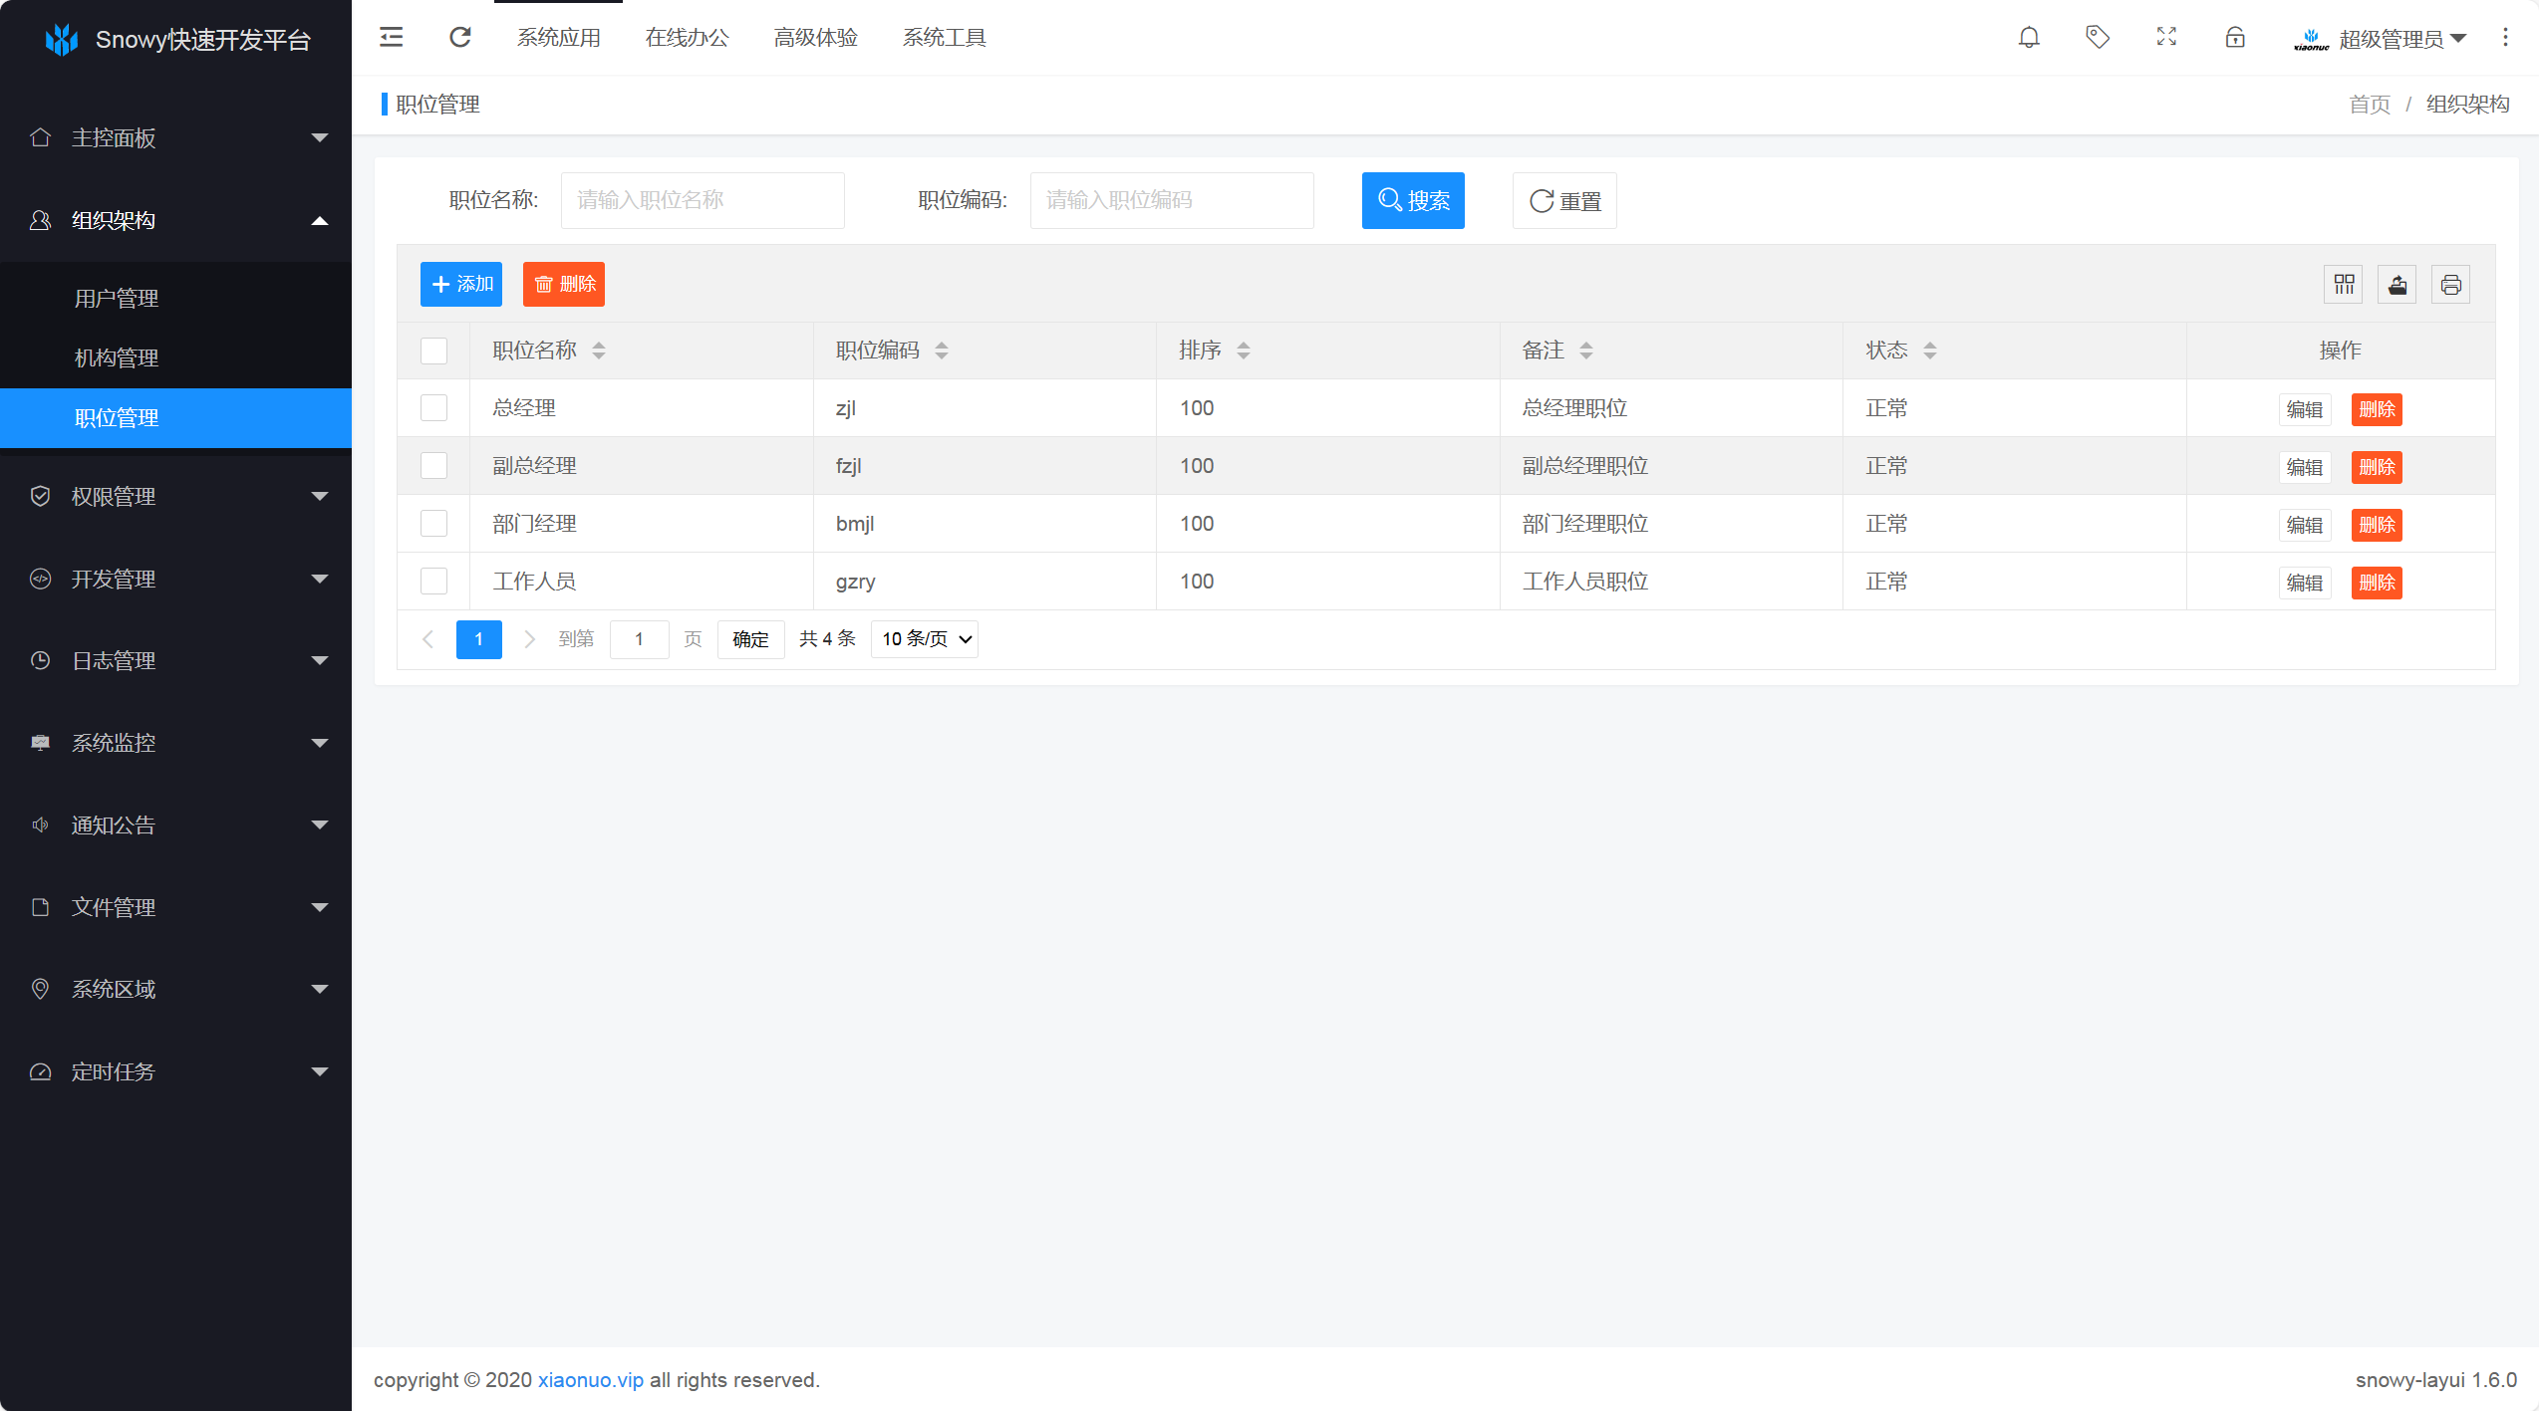This screenshot has height=1411, width=2539.
Task: Click the print table icon
Action: (x=2451, y=285)
